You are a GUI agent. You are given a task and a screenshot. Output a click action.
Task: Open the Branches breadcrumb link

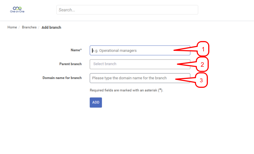coord(29,27)
